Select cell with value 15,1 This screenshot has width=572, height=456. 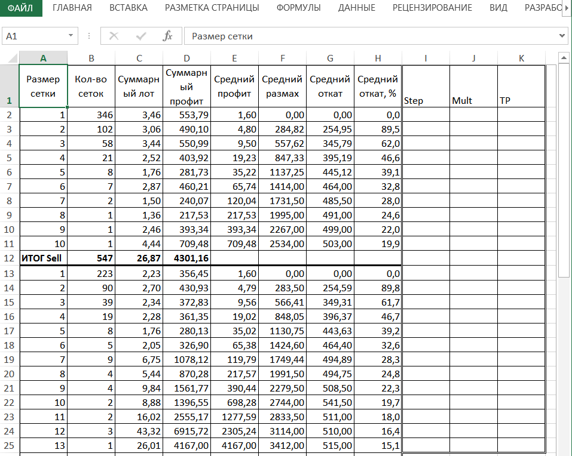(x=378, y=445)
